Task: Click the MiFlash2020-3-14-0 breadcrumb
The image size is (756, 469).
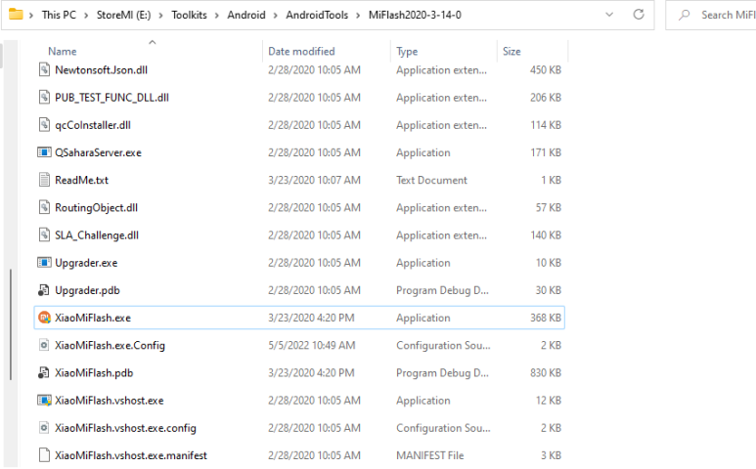Action: click(x=415, y=15)
